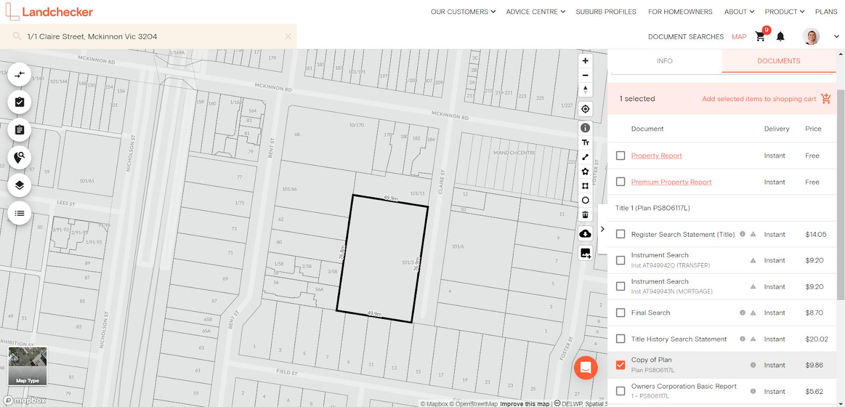This screenshot has height=407, width=845.
Task: Select the circle draw tool
Action: pyautogui.click(x=585, y=200)
